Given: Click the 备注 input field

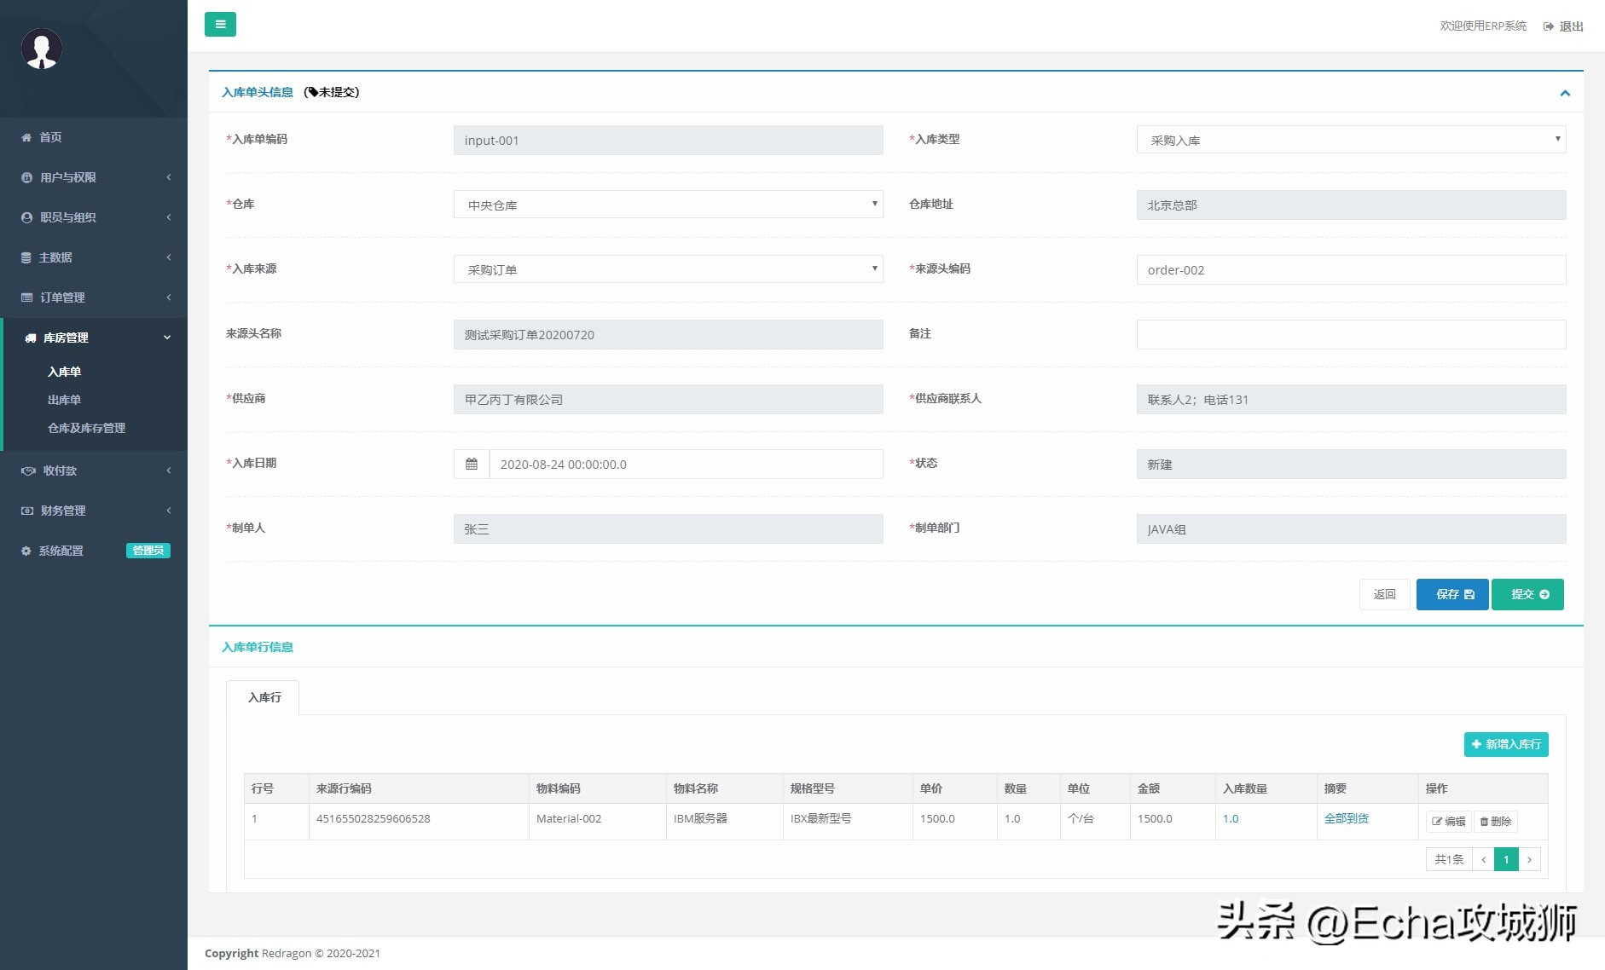Looking at the screenshot, I should [x=1351, y=334].
